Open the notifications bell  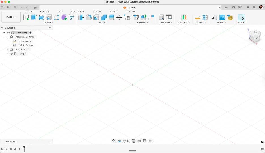[x=248, y=7]
